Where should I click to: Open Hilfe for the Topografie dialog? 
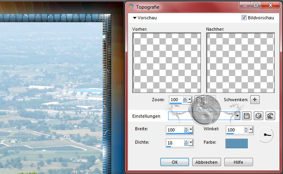pos(238,162)
